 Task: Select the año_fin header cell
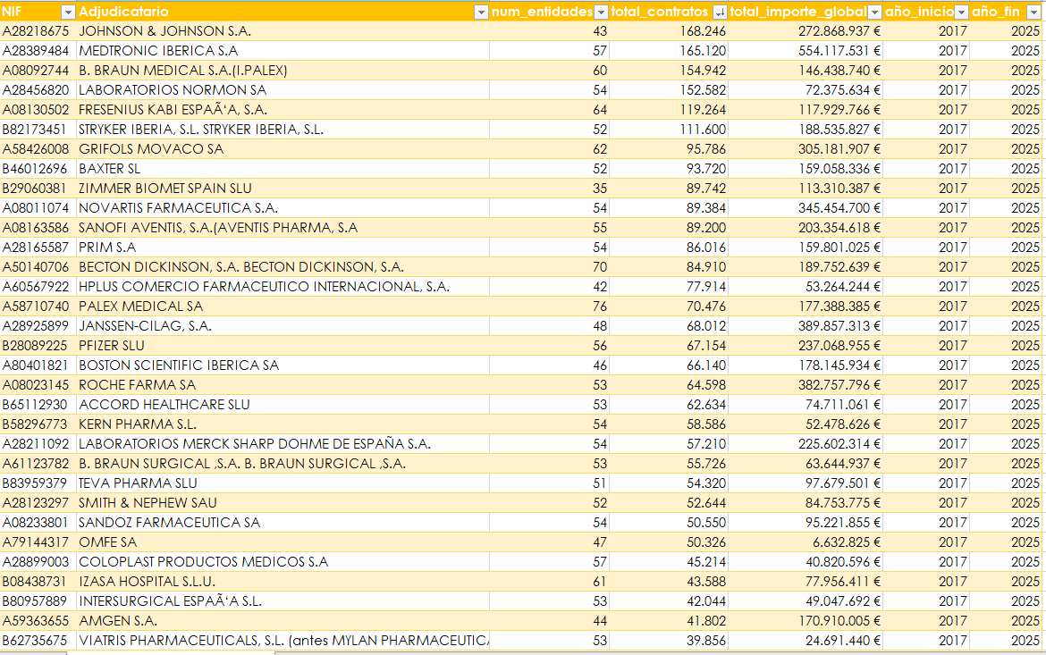pyautogui.click(x=1008, y=12)
